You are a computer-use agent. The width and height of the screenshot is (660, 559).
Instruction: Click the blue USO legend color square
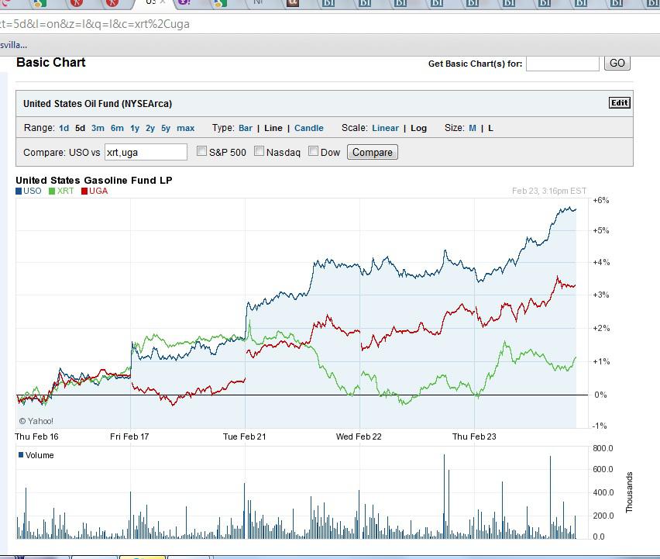pyautogui.click(x=19, y=191)
